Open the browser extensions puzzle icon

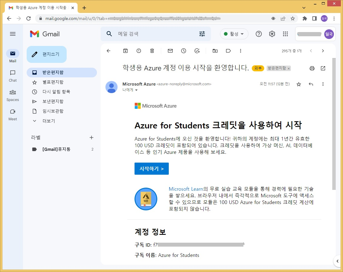[305, 18]
